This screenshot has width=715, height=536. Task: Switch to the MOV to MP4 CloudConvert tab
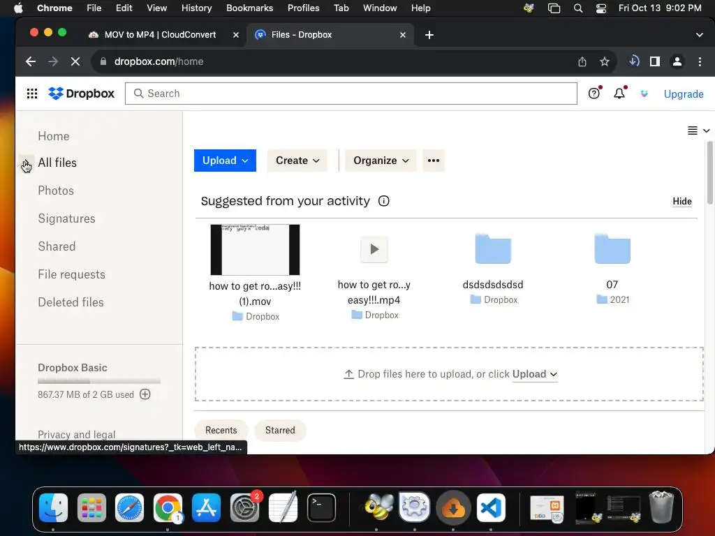[160, 35]
